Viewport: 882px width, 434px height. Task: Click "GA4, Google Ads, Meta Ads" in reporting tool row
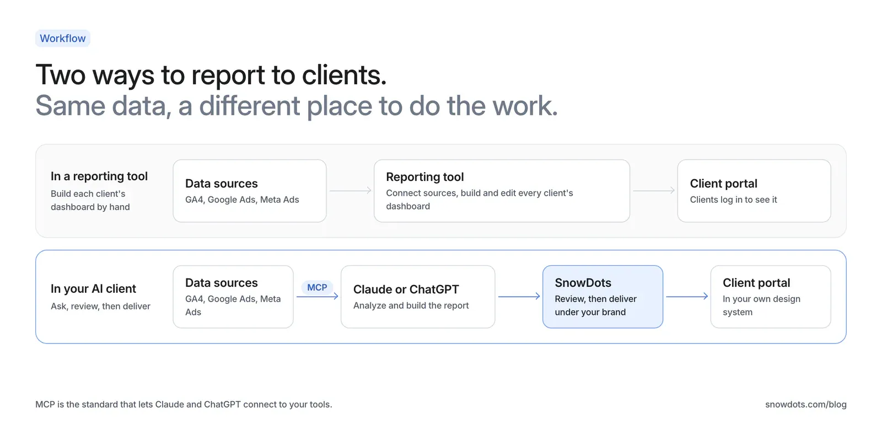pyautogui.click(x=242, y=200)
